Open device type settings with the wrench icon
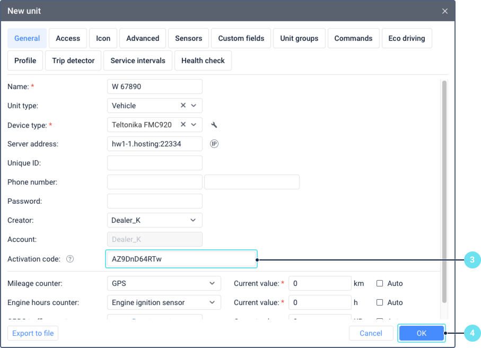 [214, 125]
